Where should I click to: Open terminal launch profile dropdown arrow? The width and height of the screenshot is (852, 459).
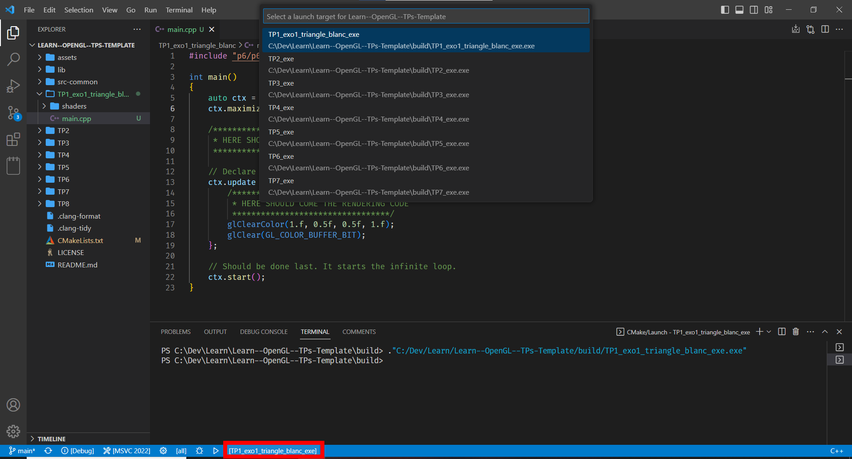(x=769, y=332)
